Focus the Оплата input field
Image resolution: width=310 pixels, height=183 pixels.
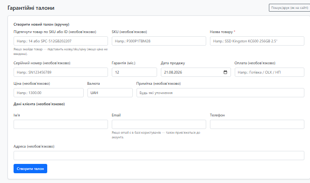coord(269,72)
